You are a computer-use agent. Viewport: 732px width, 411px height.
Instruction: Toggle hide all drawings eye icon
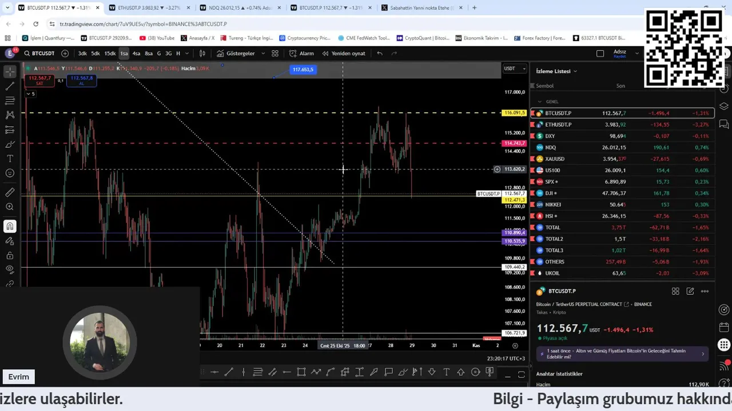click(x=10, y=269)
